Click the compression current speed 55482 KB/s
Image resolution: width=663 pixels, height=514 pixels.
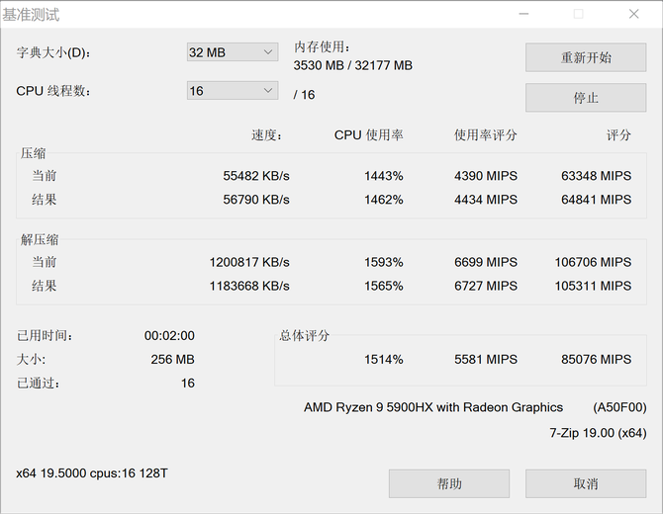click(256, 176)
